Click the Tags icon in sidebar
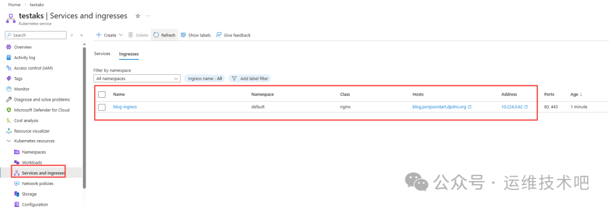The width and height of the screenshot is (609, 207). (x=9, y=78)
